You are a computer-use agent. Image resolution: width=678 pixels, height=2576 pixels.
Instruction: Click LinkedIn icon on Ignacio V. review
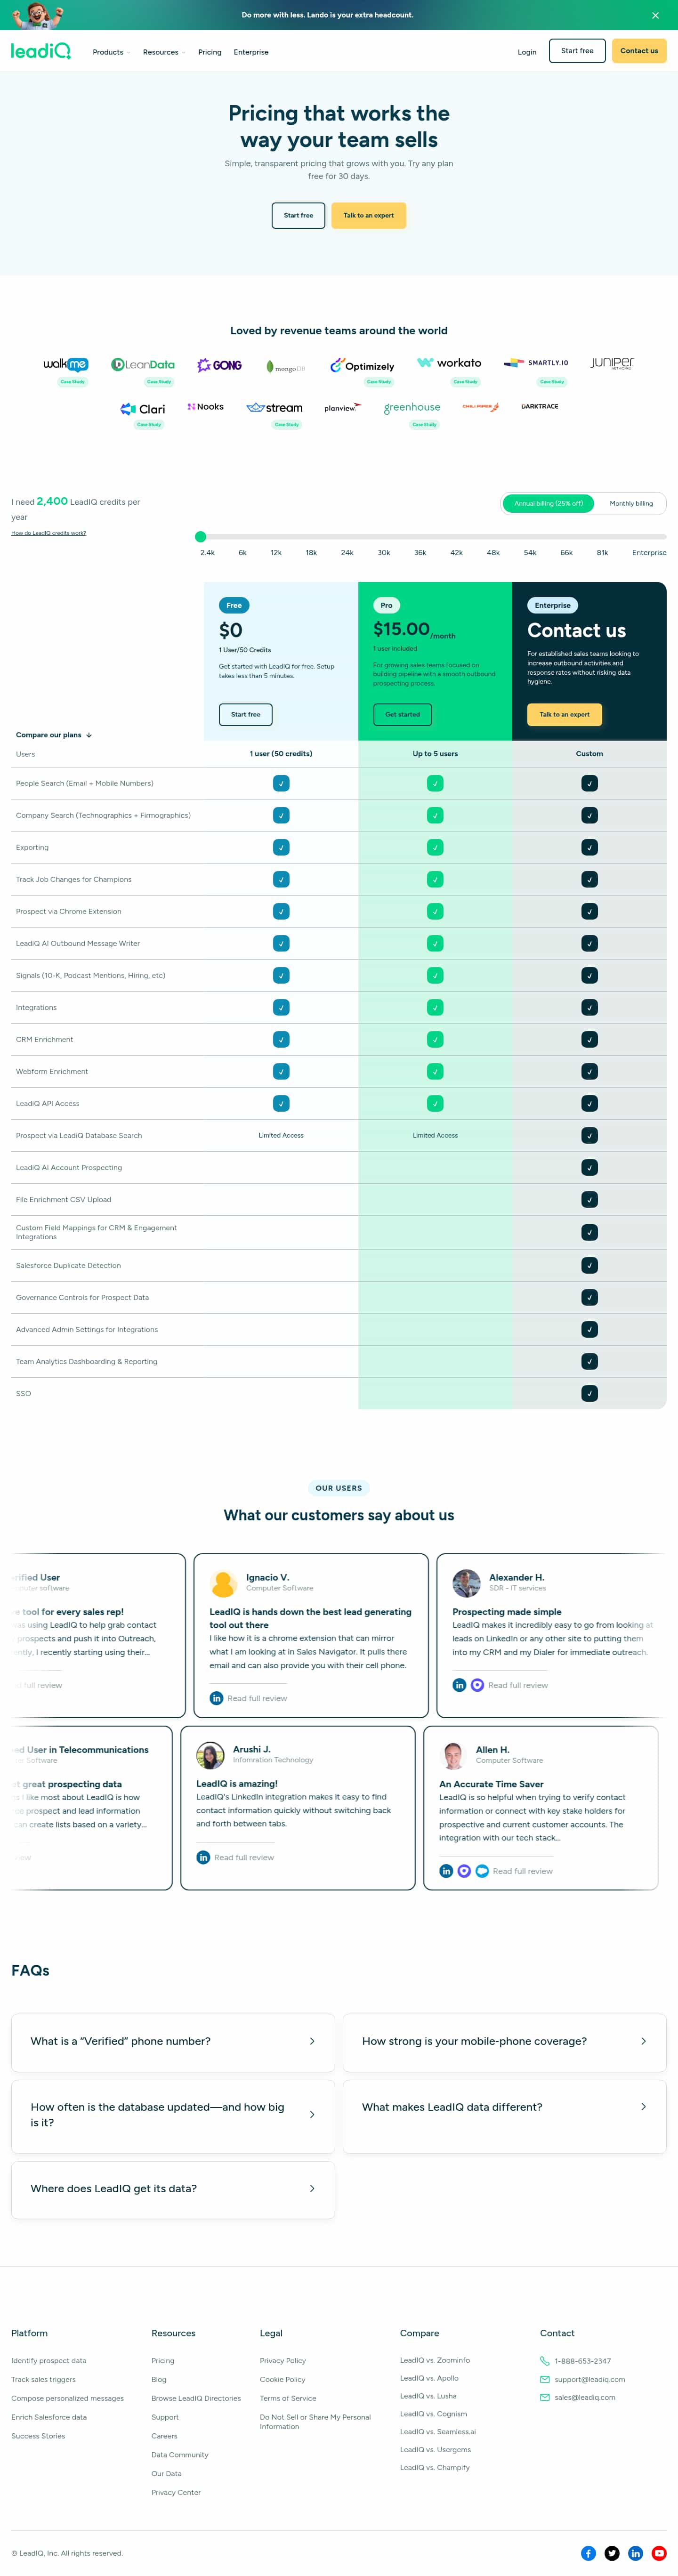216,1698
